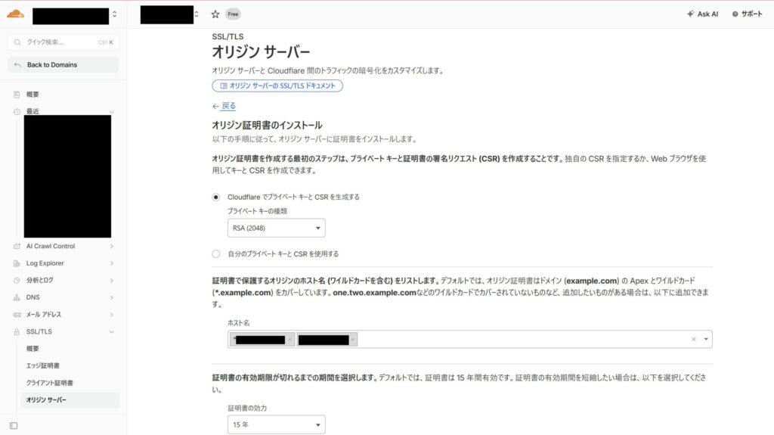Expand the DNS menu chevron

(112, 297)
